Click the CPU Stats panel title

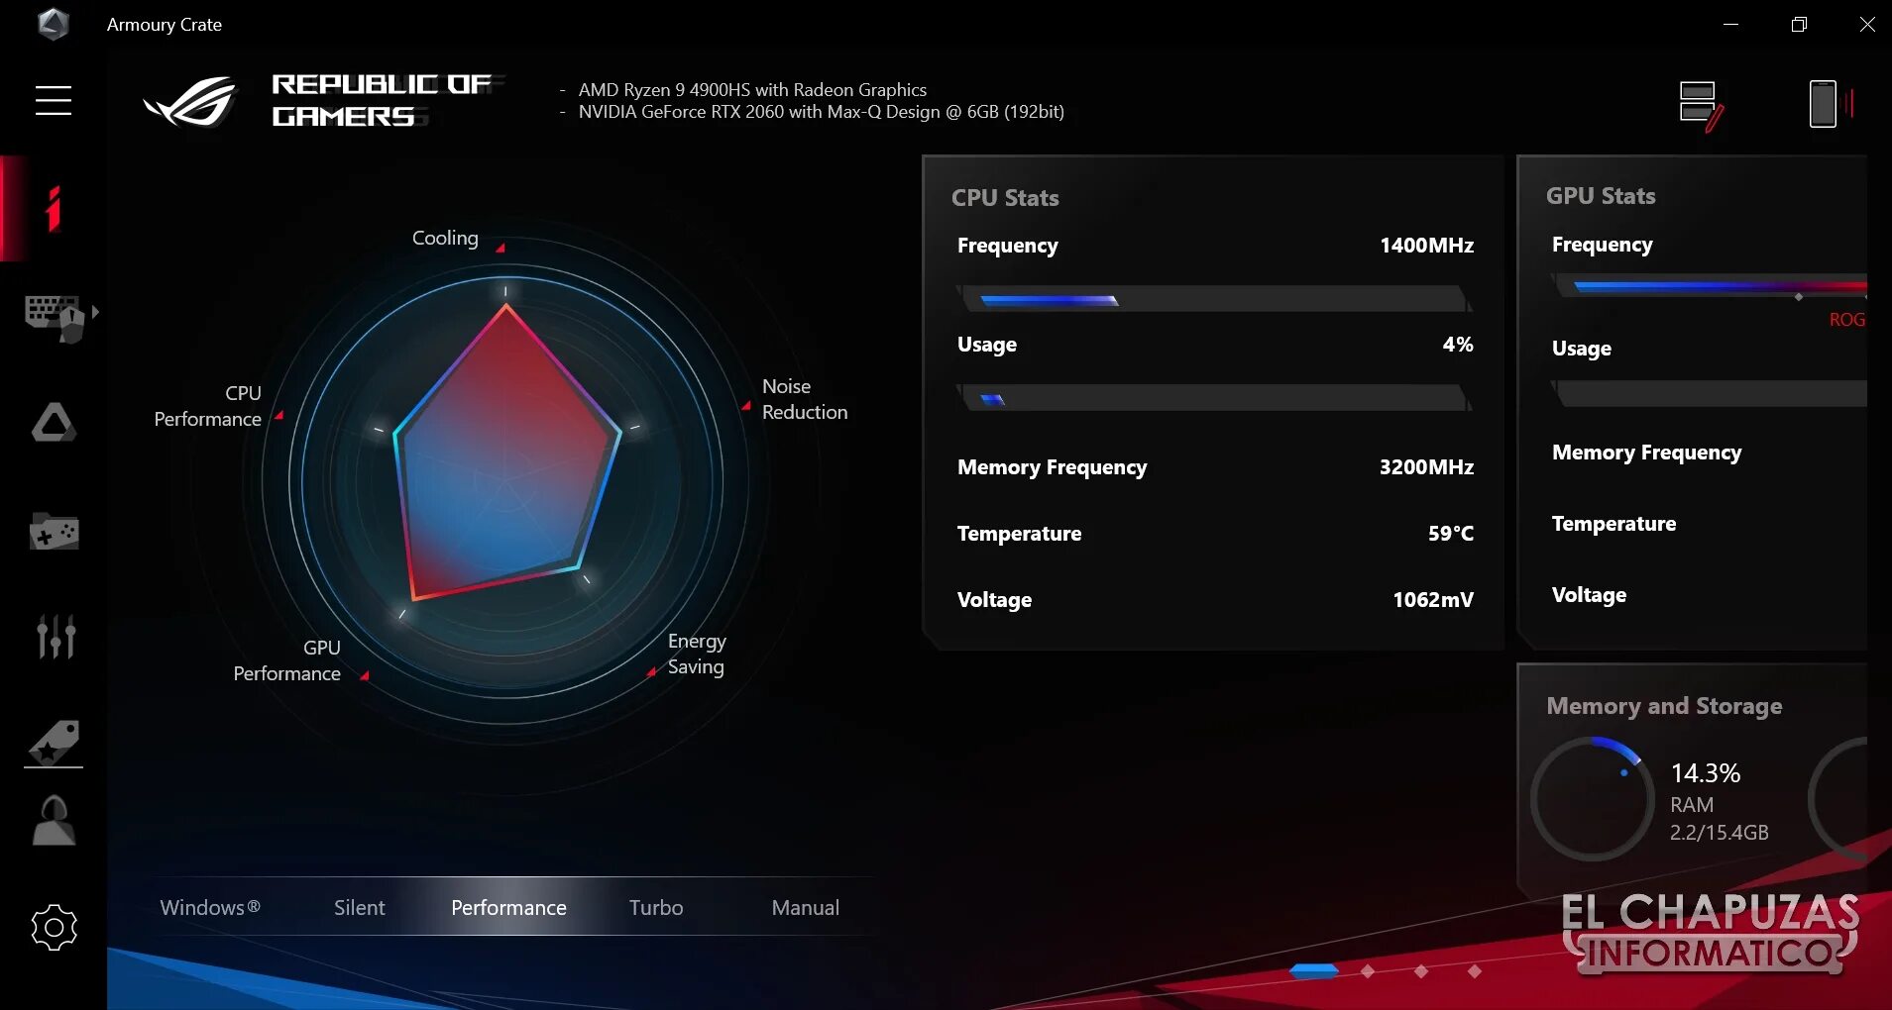click(x=1005, y=198)
